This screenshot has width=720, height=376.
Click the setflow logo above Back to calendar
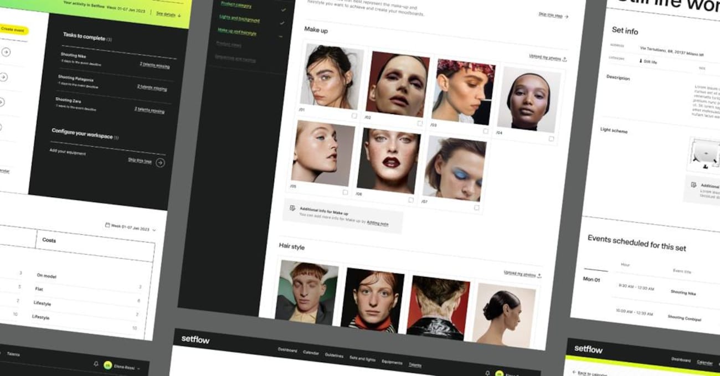[x=588, y=349]
